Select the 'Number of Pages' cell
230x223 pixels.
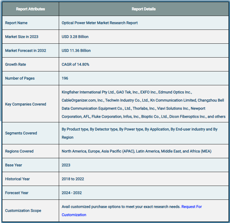coord(30,78)
